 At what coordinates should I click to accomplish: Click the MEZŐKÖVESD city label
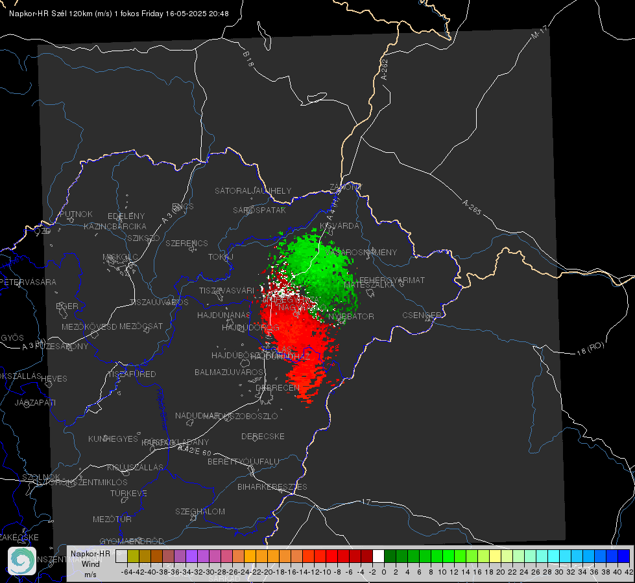(x=89, y=326)
